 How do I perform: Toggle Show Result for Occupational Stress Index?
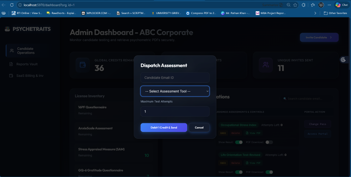tap(239, 142)
